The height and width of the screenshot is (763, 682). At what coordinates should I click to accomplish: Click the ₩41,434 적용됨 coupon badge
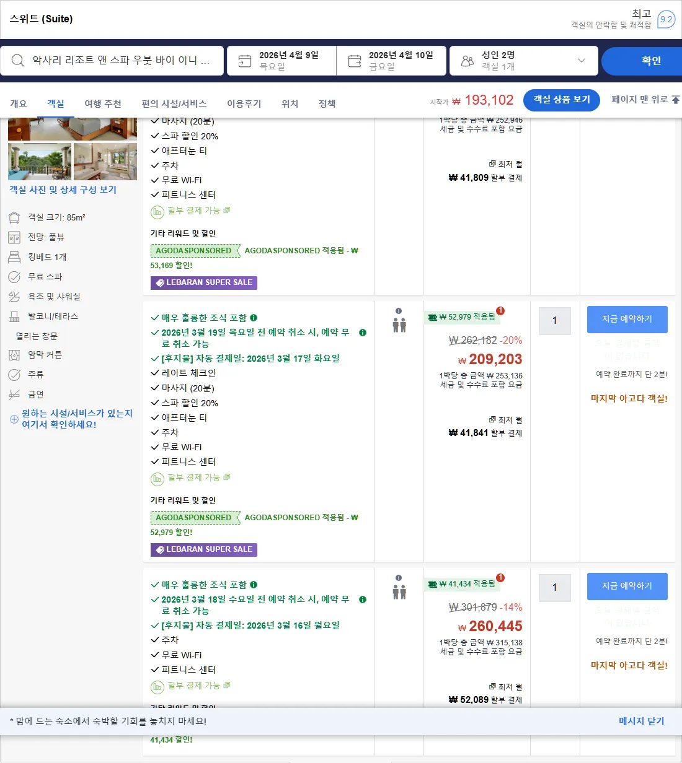coord(463,584)
